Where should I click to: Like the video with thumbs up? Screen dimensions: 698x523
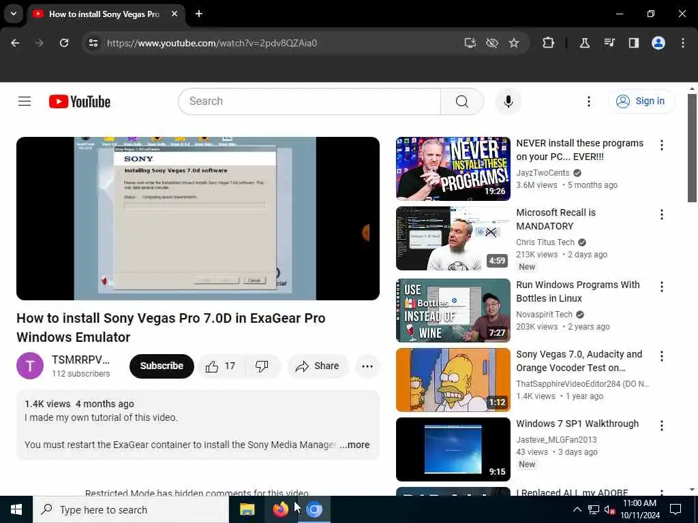tap(220, 366)
